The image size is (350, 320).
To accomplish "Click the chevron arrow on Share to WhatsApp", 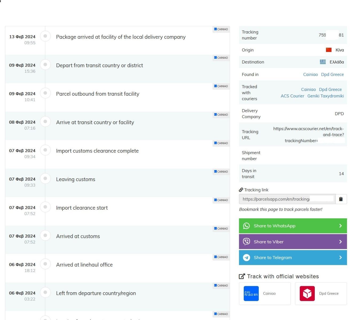I will [x=340, y=226].
